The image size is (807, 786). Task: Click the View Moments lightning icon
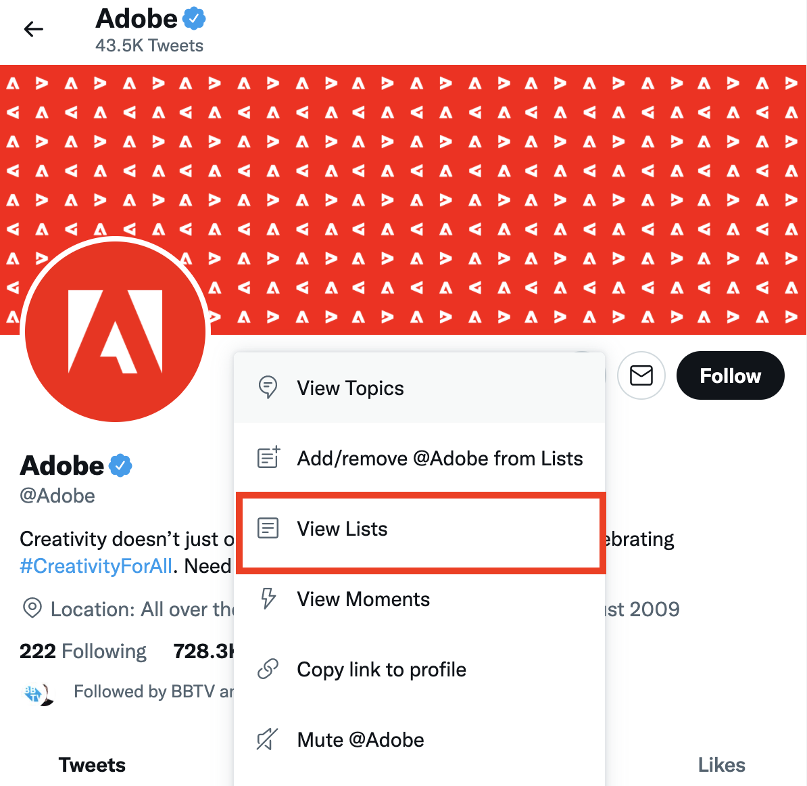point(268,598)
